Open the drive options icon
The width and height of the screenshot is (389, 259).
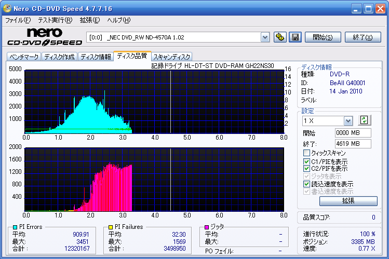pyautogui.click(x=280, y=37)
